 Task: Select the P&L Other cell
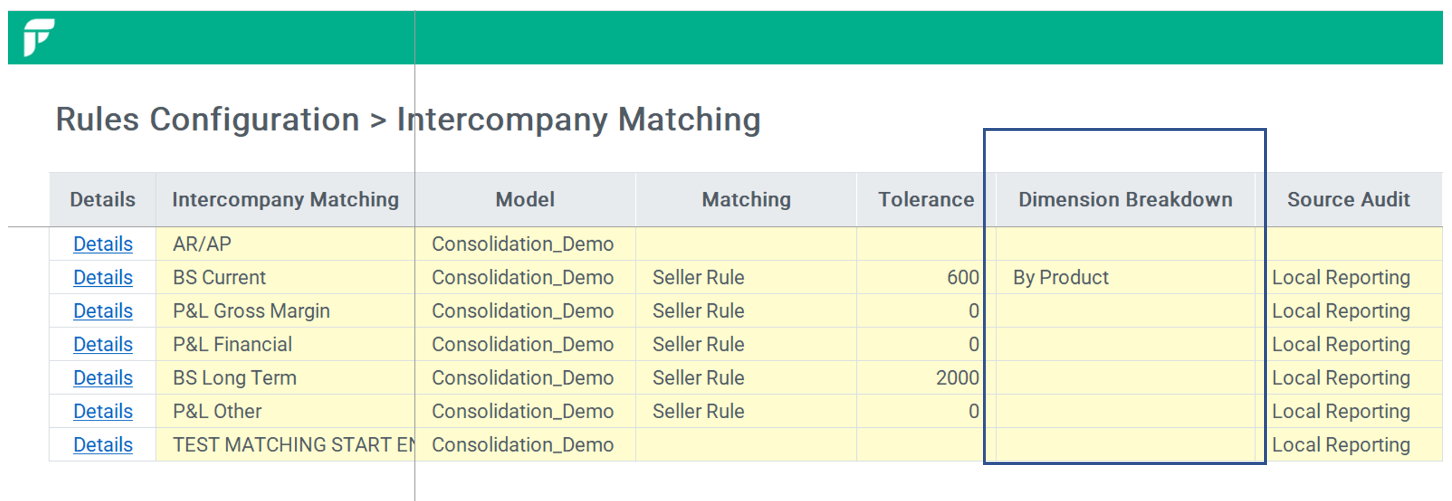click(285, 411)
